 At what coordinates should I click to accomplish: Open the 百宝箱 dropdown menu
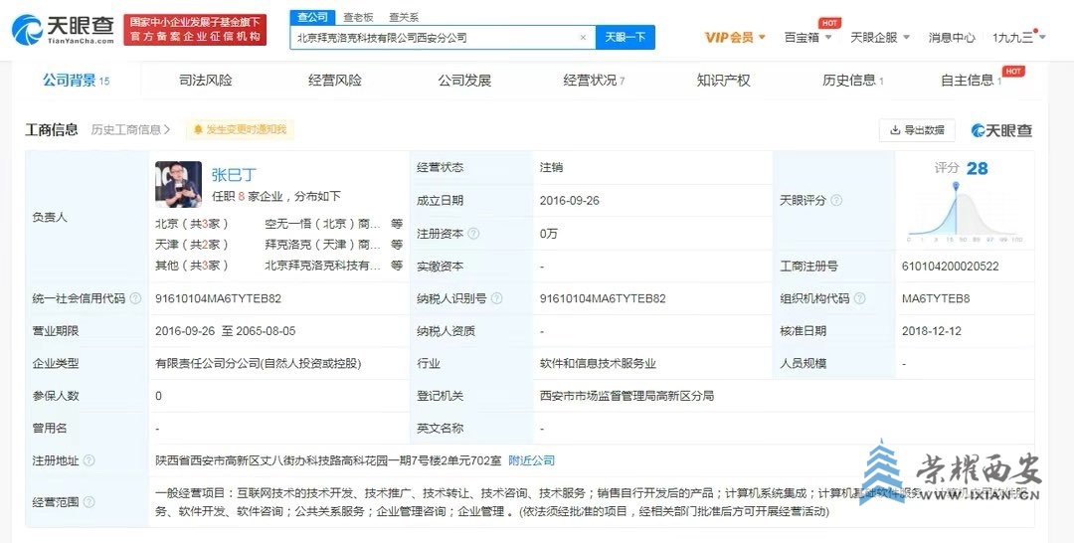point(807,37)
